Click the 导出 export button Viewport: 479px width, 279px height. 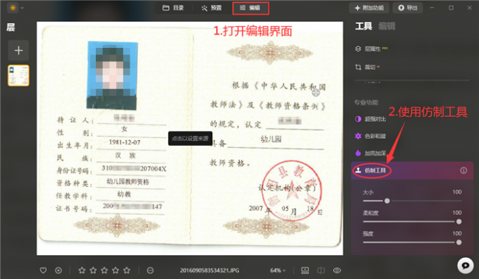pos(408,8)
